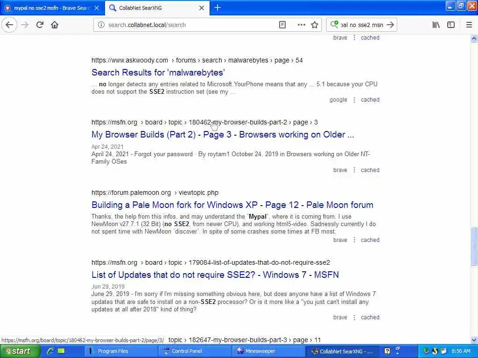This screenshot has width=478, height=358.
Task: Open the Library icon
Action: tap(436, 25)
